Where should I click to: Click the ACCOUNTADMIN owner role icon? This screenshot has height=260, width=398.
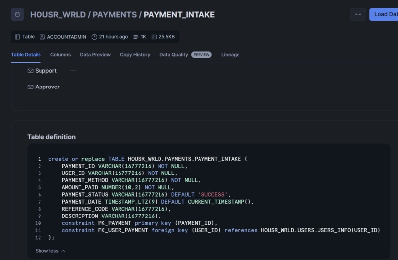tap(42, 37)
